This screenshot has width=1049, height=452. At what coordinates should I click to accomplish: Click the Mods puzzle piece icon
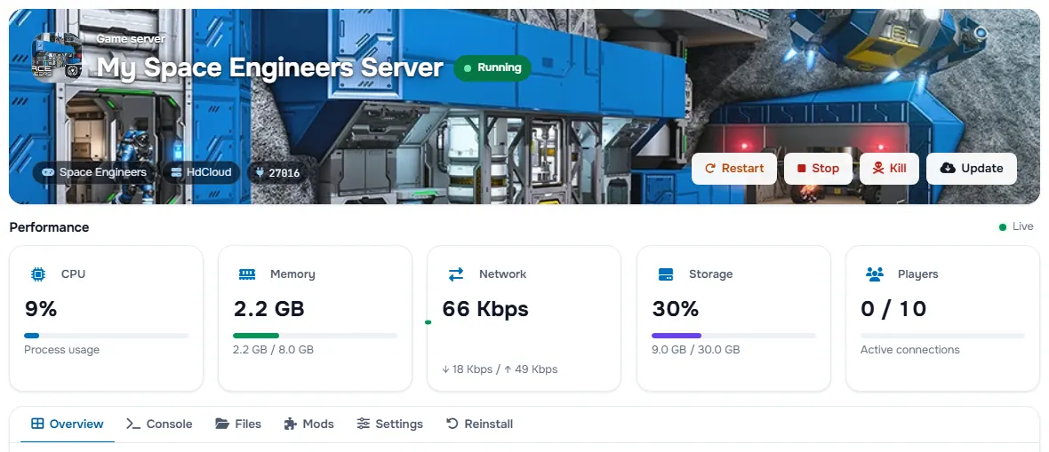tap(291, 424)
